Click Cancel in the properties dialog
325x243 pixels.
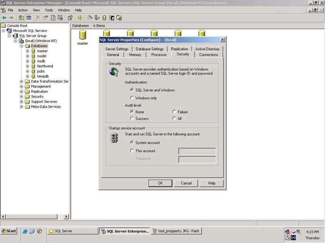point(186,183)
